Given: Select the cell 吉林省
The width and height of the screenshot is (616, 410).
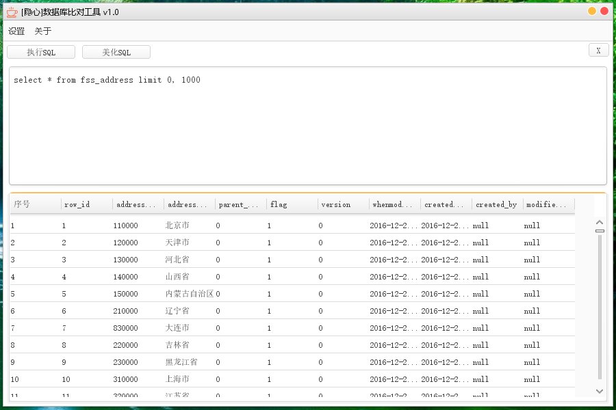Looking at the screenshot, I should point(177,345).
